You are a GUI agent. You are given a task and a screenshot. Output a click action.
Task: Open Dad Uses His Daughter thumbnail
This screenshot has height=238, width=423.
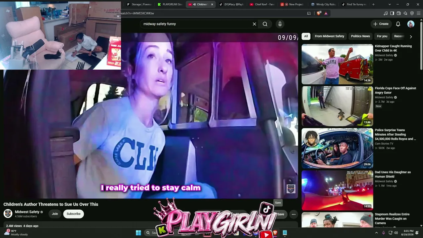pos(337,190)
